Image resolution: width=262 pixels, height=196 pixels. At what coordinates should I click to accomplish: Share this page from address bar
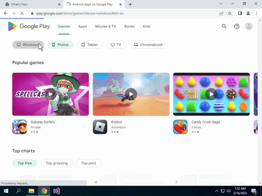222,13
